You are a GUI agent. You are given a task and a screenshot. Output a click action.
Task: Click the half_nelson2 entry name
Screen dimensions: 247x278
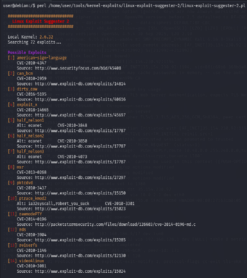30,136
